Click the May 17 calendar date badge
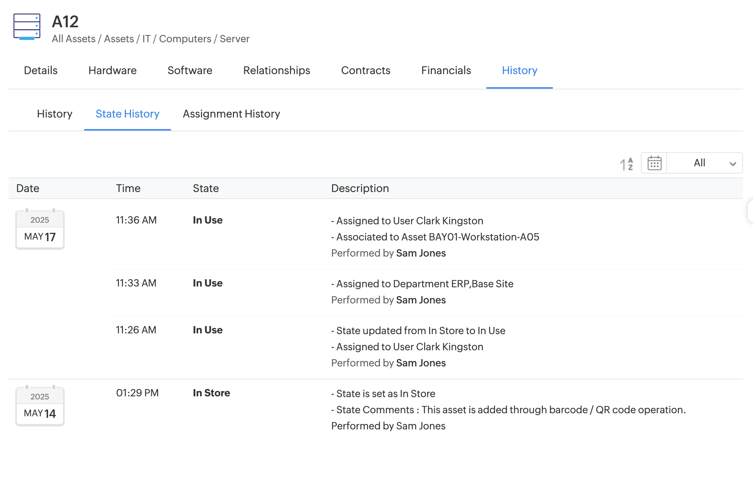 point(40,230)
